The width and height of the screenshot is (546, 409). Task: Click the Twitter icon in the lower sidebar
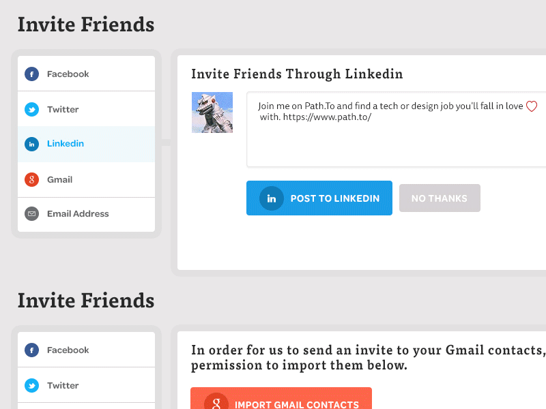click(x=31, y=385)
